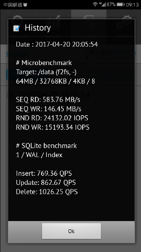Open the dimmed Results tab
The height and width of the screenshot is (252, 141).
tap(53, 27)
